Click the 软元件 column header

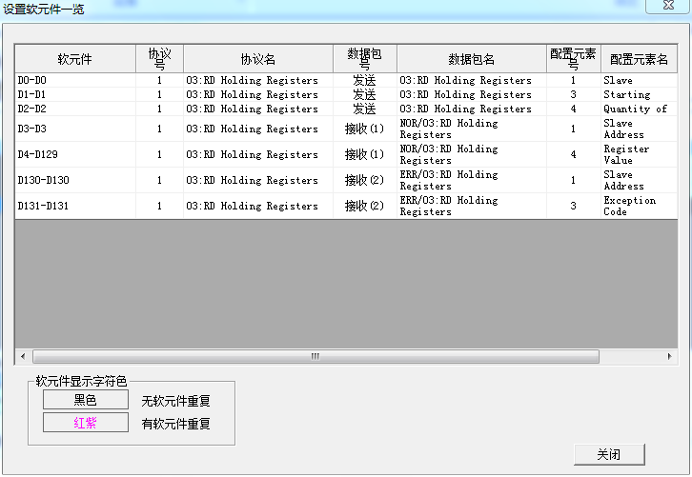coord(74,59)
